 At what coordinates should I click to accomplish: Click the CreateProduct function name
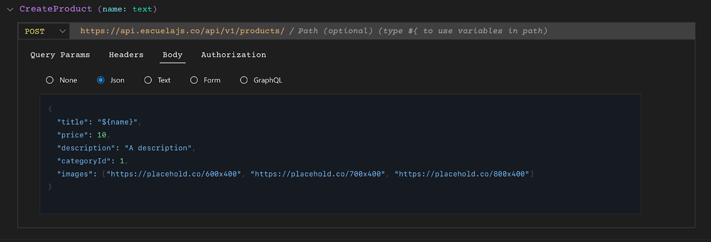pos(56,9)
